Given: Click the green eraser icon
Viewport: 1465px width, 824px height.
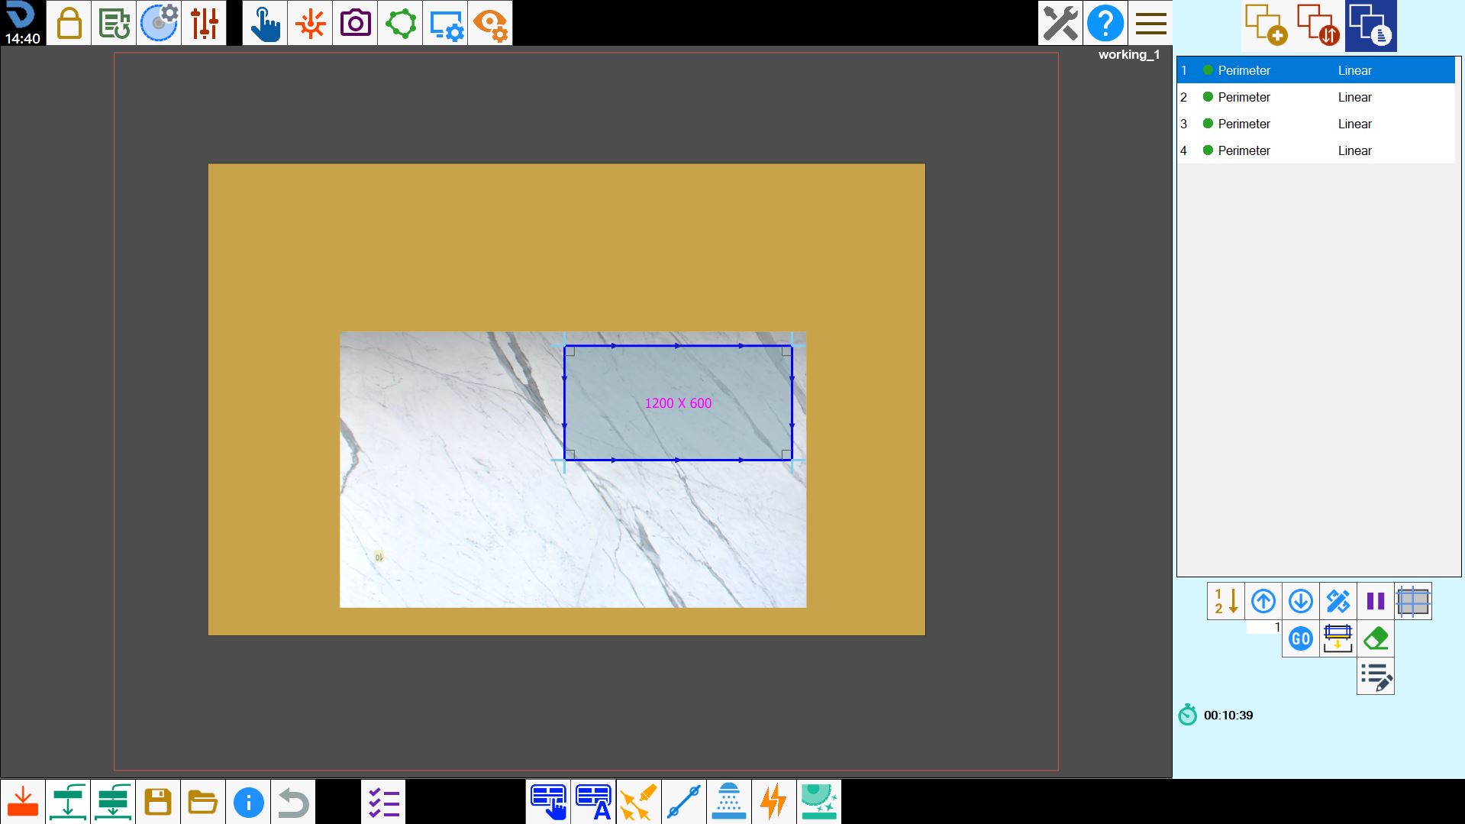Looking at the screenshot, I should pos(1376,638).
